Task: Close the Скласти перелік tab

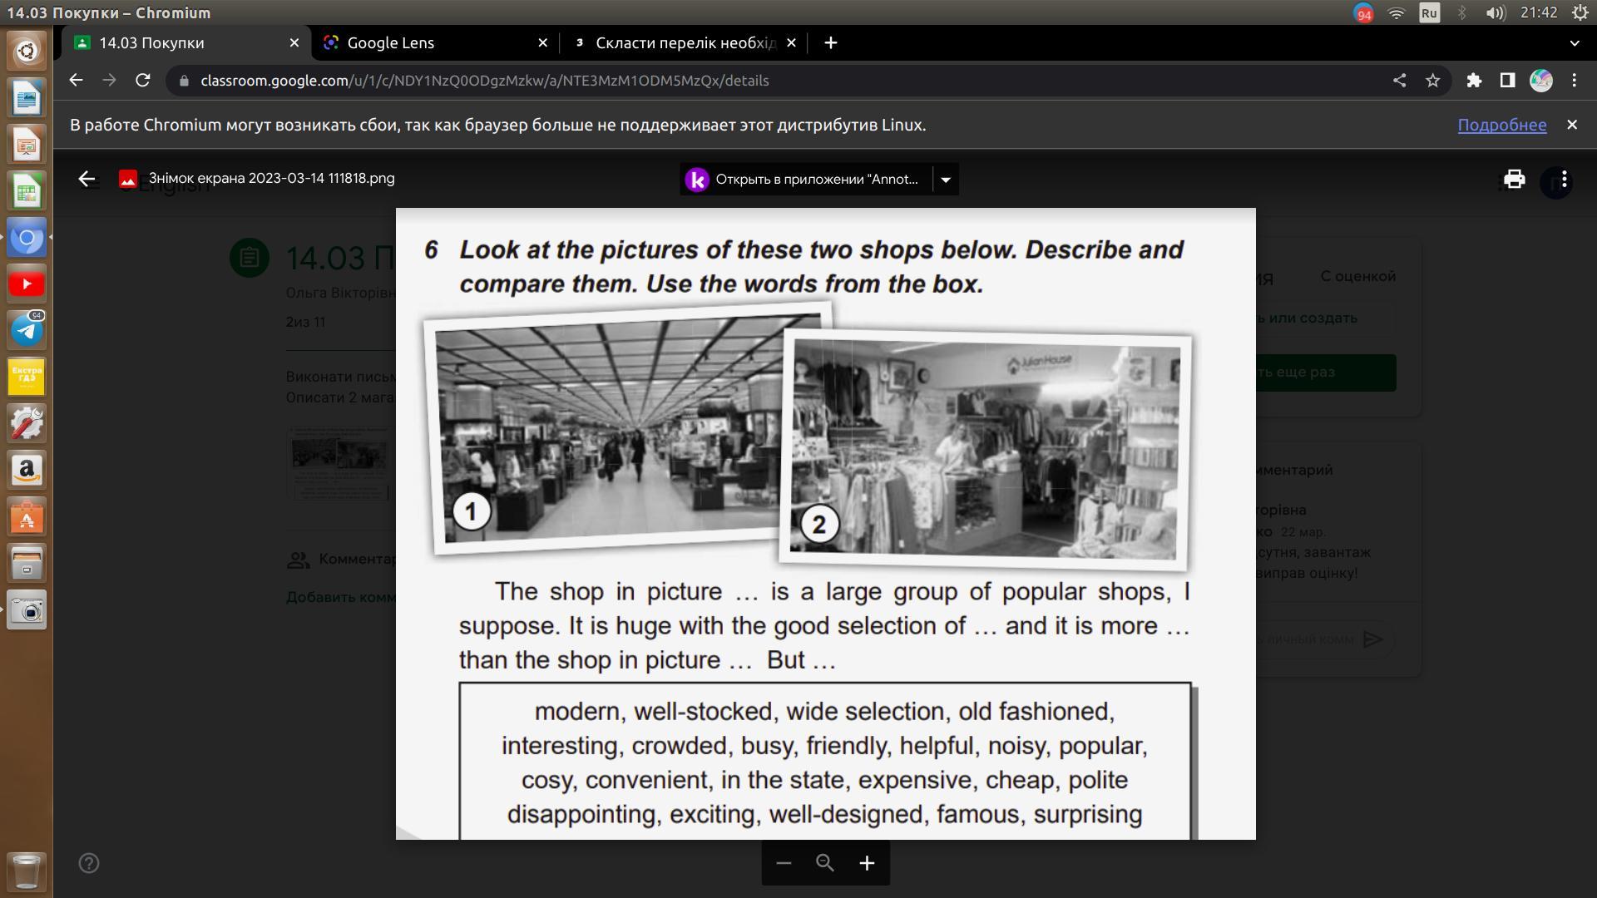Action: [x=791, y=43]
